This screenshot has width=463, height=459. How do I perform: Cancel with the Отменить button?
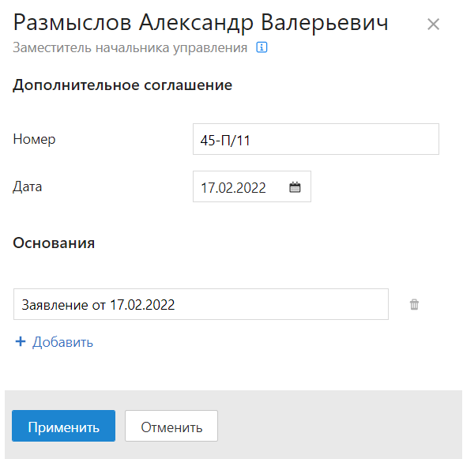tap(171, 426)
